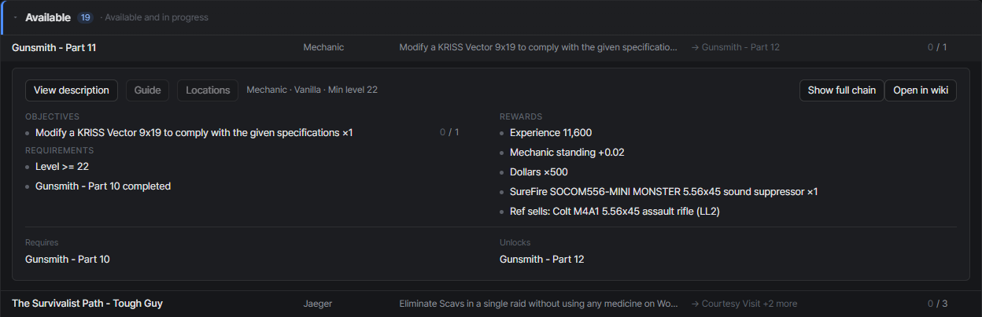Click the Open in wiki button
Image resolution: width=982 pixels, height=317 pixels.
click(921, 90)
